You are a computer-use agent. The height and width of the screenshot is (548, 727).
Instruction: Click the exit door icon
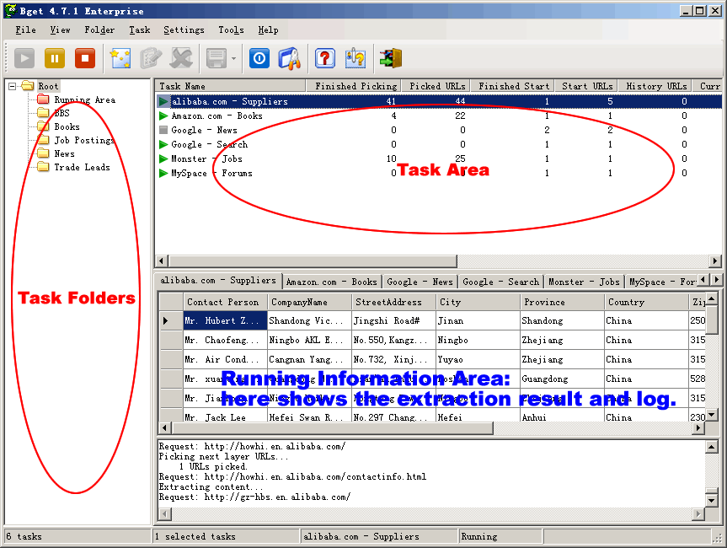click(x=391, y=58)
